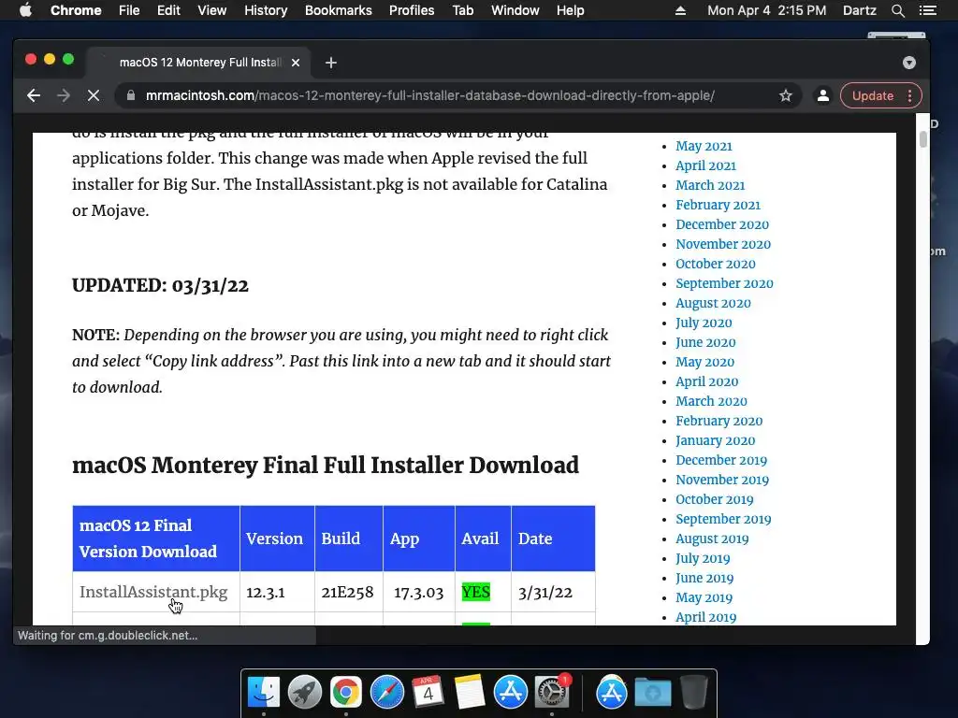Open the Bookmarks menu
Screen dimensions: 958x718
(338, 10)
